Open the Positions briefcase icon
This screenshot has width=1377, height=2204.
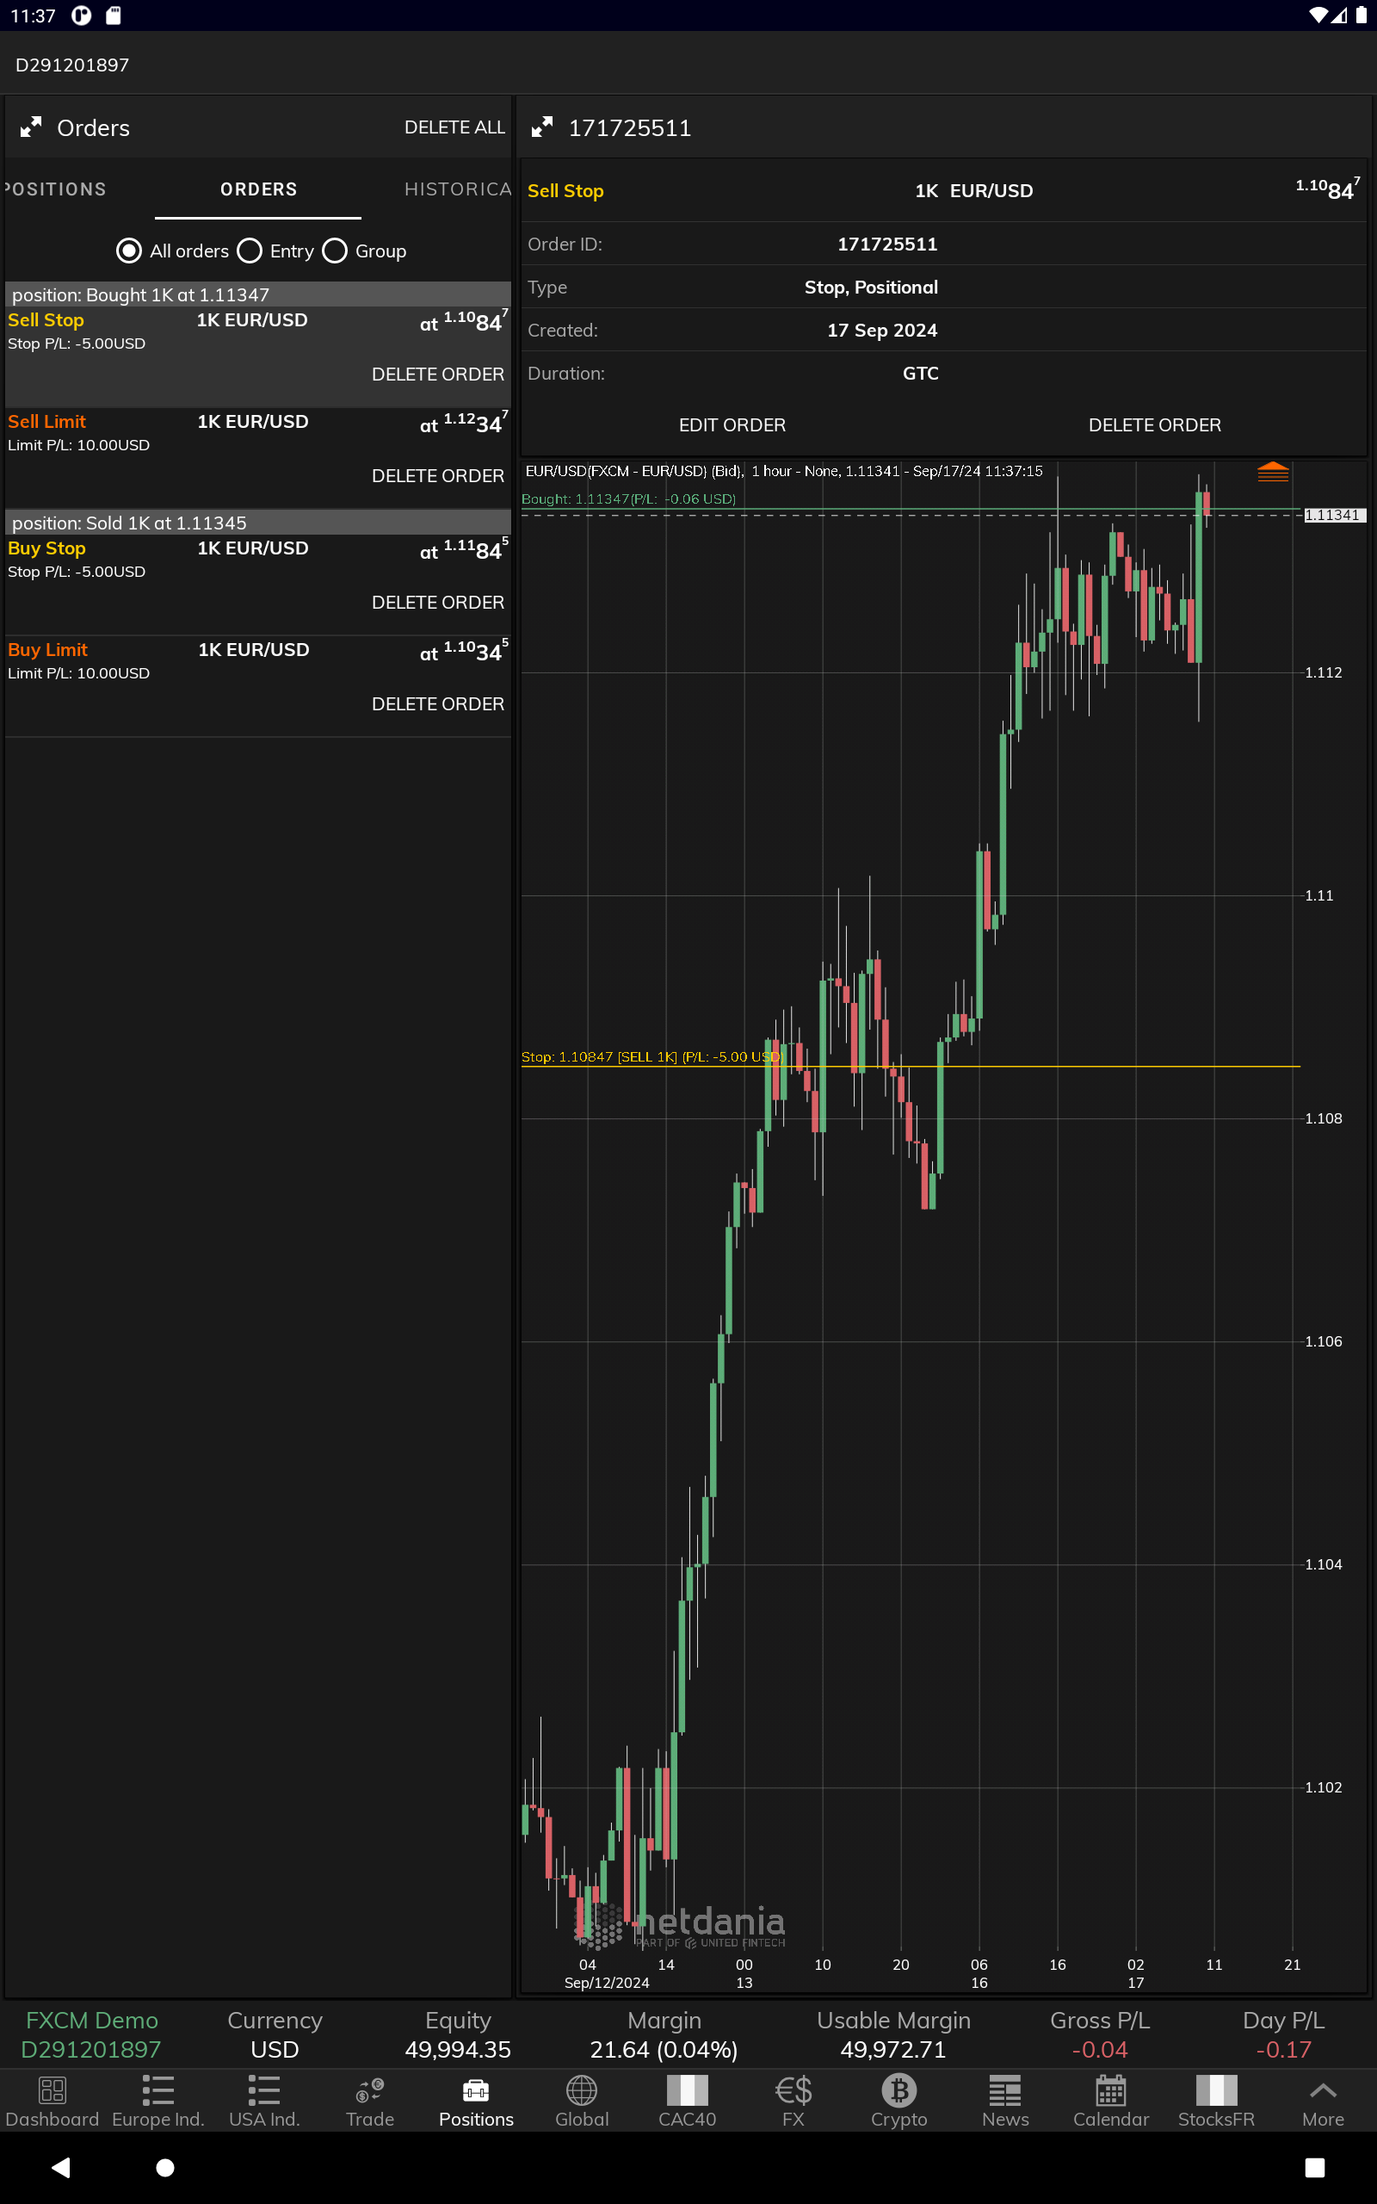(x=475, y=2090)
